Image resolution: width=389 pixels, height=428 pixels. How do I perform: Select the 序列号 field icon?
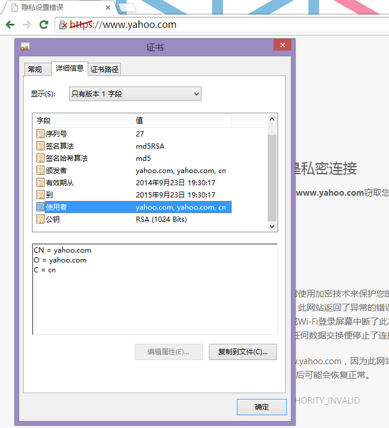pyautogui.click(x=40, y=134)
